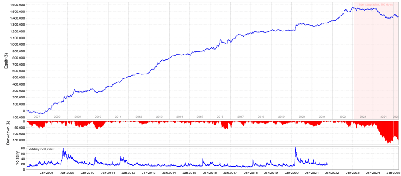Viewport: 401px width, 176px height.
Task: Click the -150,000 drawdown axis value
Action: pos(17,140)
